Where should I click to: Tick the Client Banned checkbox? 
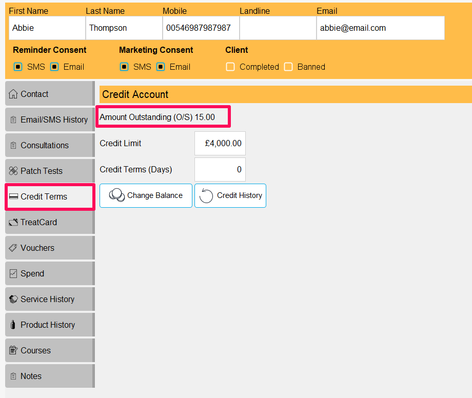[x=288, y=67]
